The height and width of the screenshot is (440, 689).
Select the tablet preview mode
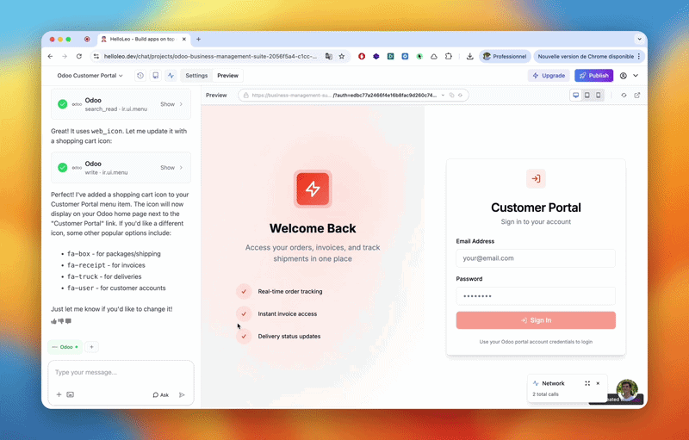point(587,95)
